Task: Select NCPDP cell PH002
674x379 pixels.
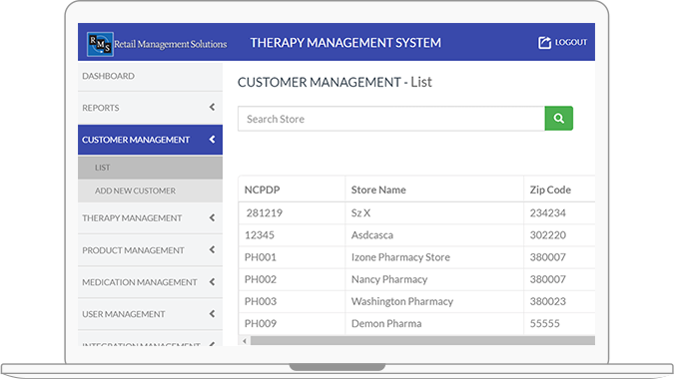Action: (261, 279)
